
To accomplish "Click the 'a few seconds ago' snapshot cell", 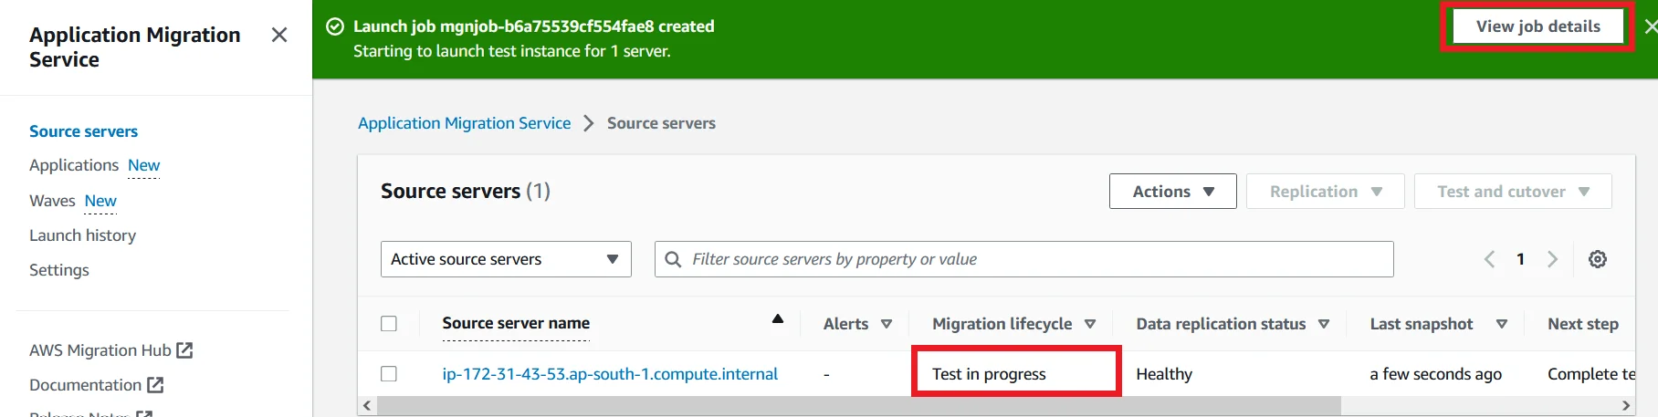I will (x=1435, y=373).
